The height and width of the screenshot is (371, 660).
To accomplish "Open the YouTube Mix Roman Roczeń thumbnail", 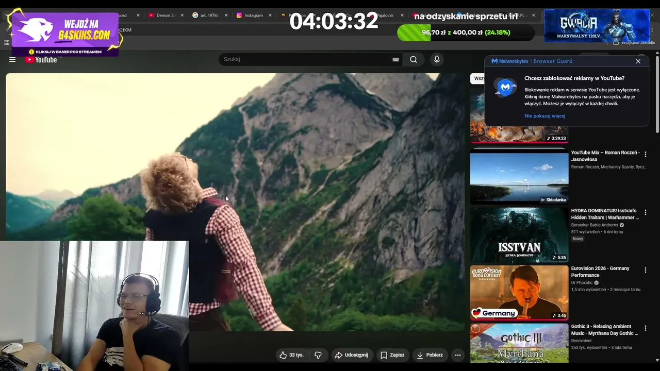I will [x=519, y=176].
